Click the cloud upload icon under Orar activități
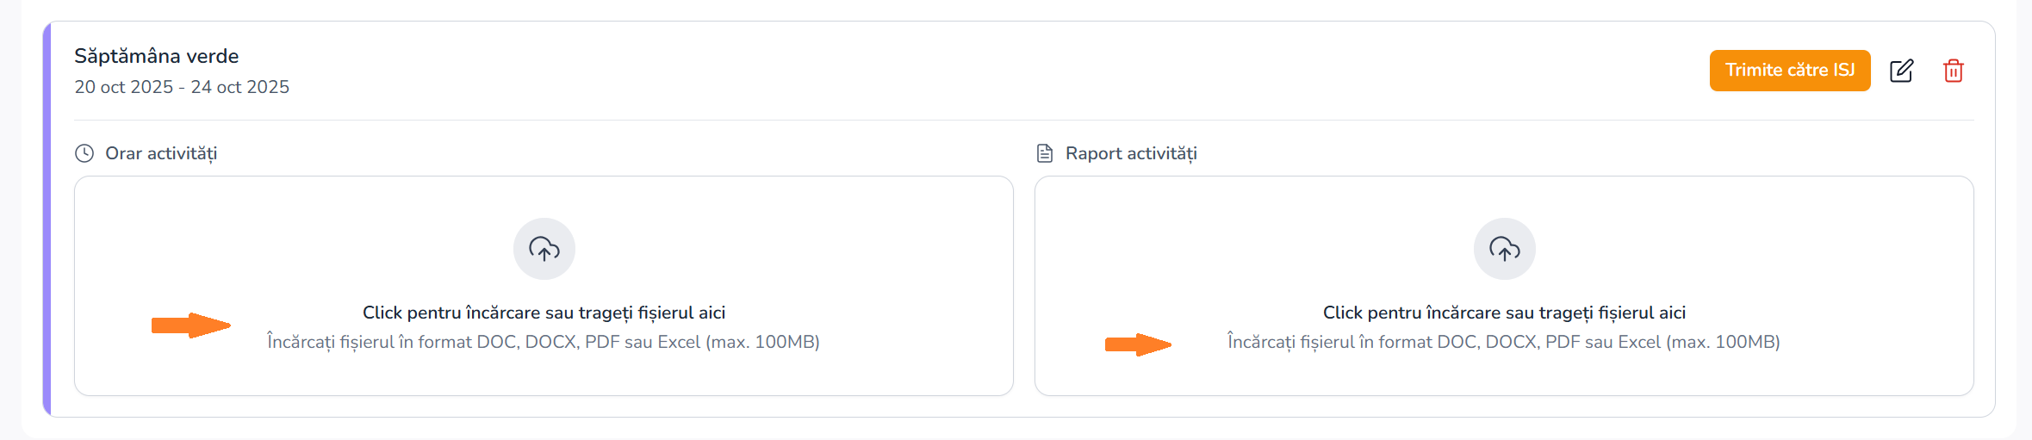 coord(544,249)
